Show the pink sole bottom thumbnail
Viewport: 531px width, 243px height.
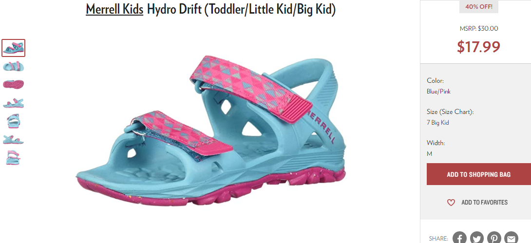coord(14,84)
